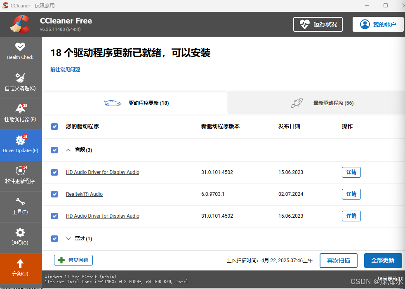Click the 您的驱动程序 column header

[82, 126]
